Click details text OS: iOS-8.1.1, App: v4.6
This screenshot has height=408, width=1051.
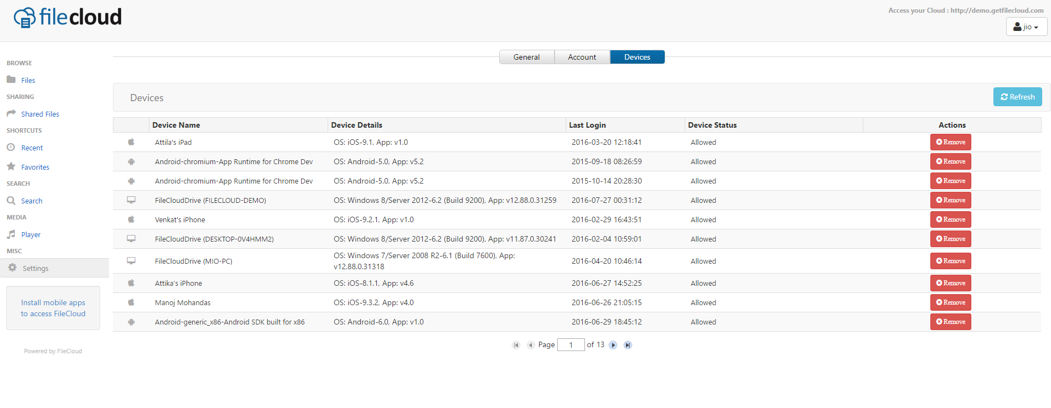(x=374, y=283)
